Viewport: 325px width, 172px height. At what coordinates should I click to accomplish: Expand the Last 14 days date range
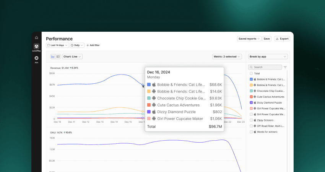[x=57, y=45]
